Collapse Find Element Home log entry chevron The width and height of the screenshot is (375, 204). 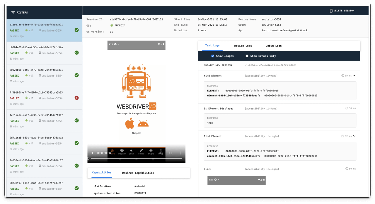coord(354,75)
